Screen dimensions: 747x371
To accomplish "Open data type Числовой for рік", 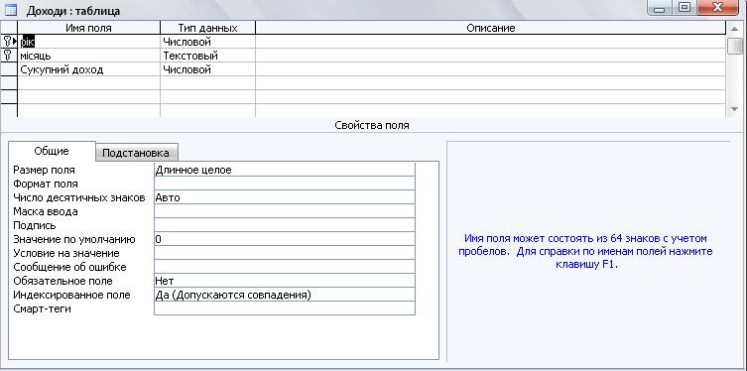I will point(207,42).
